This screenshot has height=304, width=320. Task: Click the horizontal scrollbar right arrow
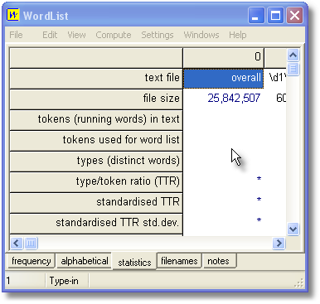click(279, 244)
